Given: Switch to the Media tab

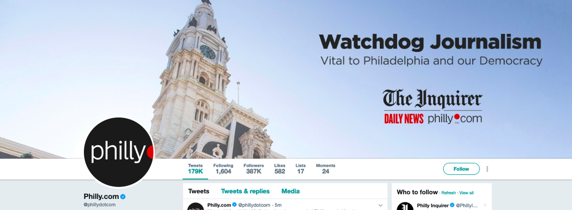Looking at the screenshot, I should click(290, 191).
